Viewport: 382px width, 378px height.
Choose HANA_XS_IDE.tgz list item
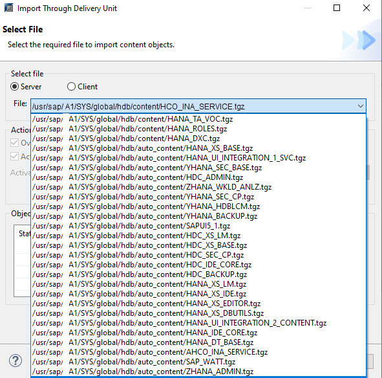point(198,294)
